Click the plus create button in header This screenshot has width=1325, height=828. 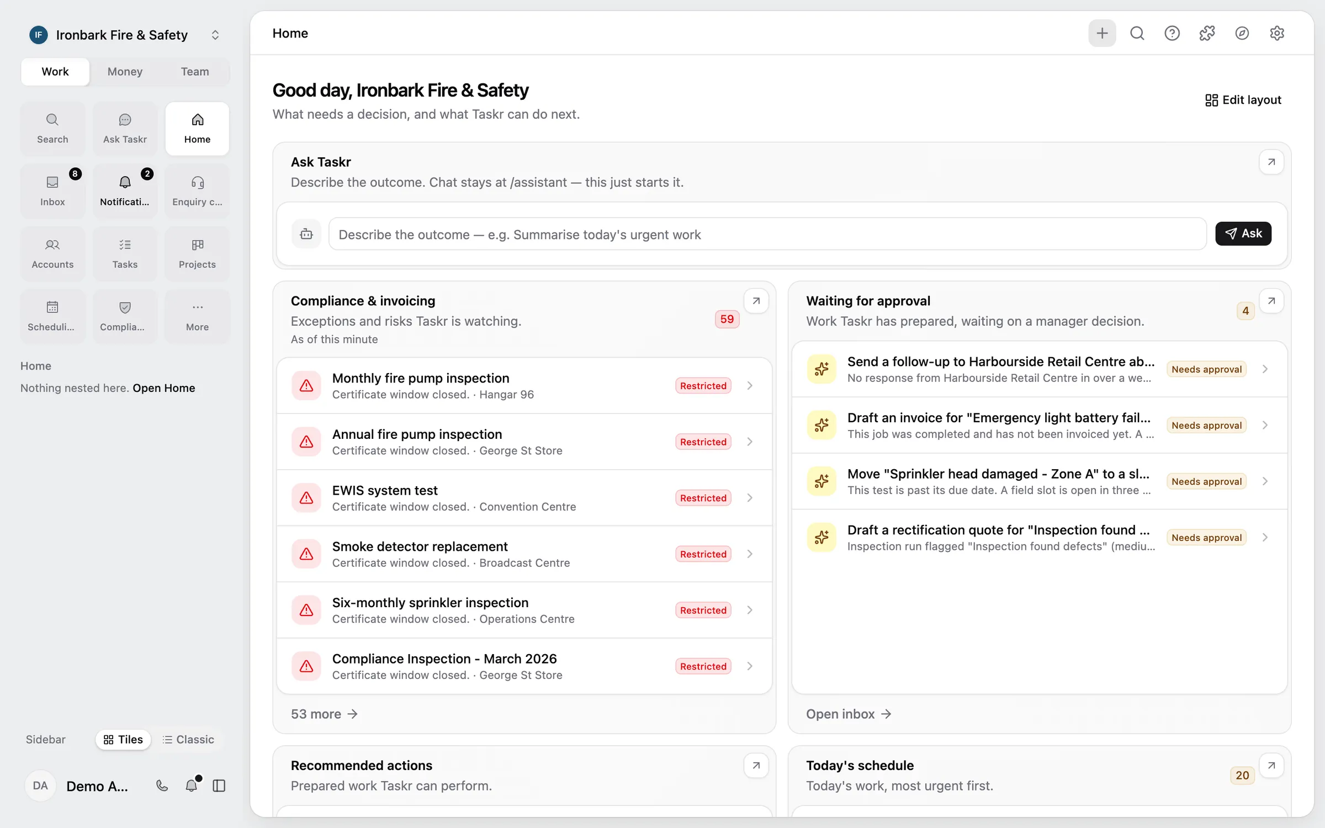[1102, 33]
